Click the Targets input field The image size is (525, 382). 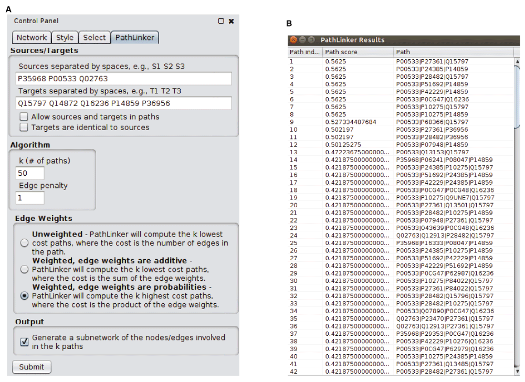point(123,103)
